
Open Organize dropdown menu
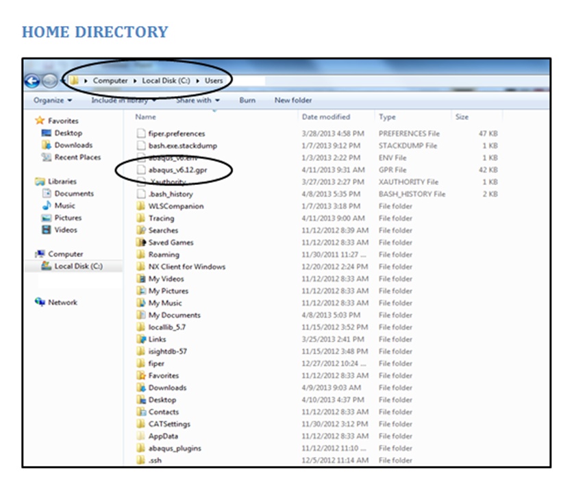point(53,100)
